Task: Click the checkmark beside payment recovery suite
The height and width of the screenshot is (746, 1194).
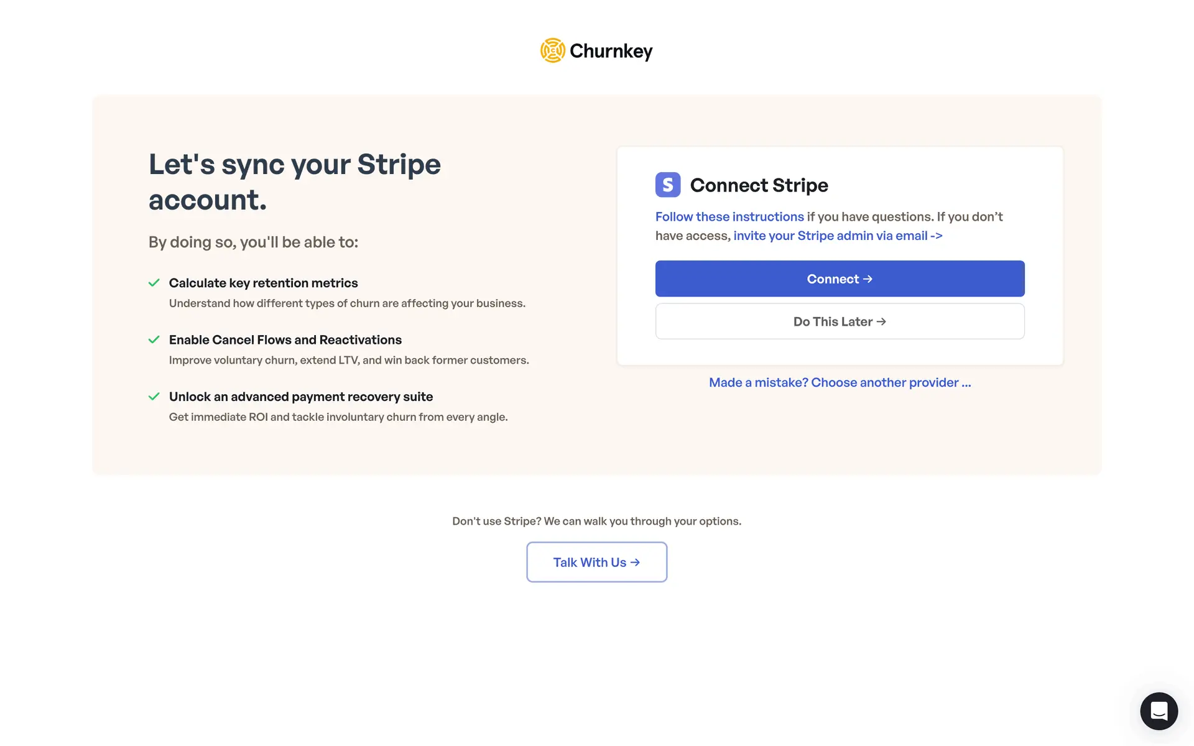Action: tap(154, 397)
